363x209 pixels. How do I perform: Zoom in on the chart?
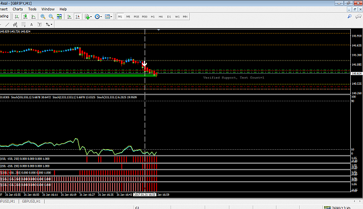[43, 16]
